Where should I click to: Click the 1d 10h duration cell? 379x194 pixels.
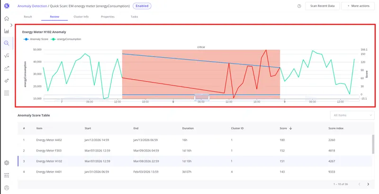coord(187,161)
